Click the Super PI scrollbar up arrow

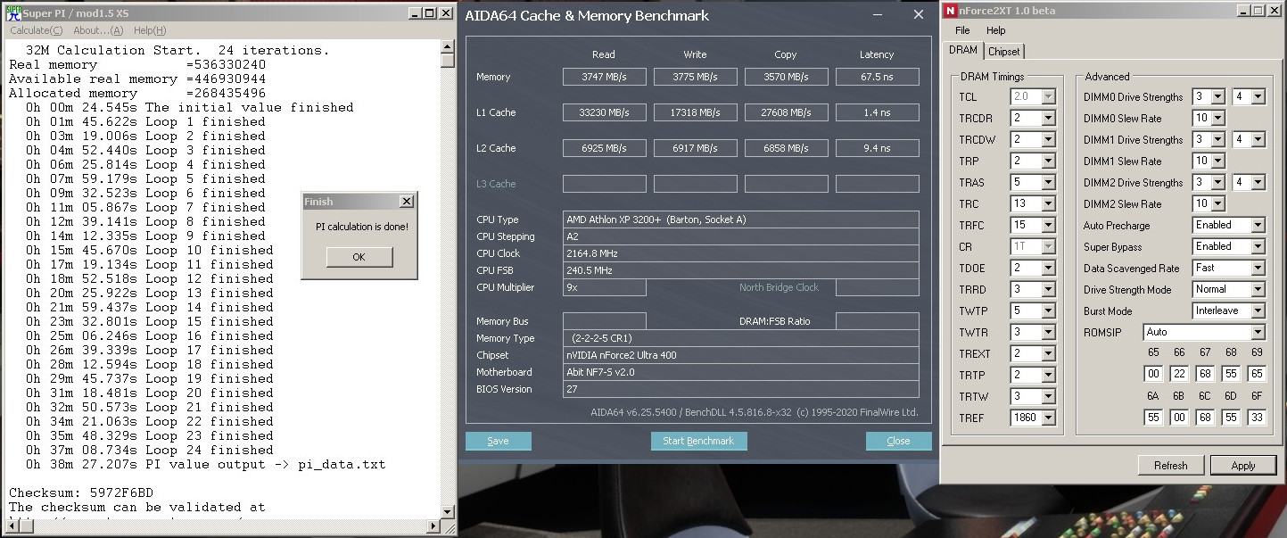448,46
